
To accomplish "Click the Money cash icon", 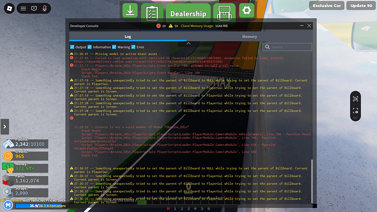I will (x=8, y=168).
